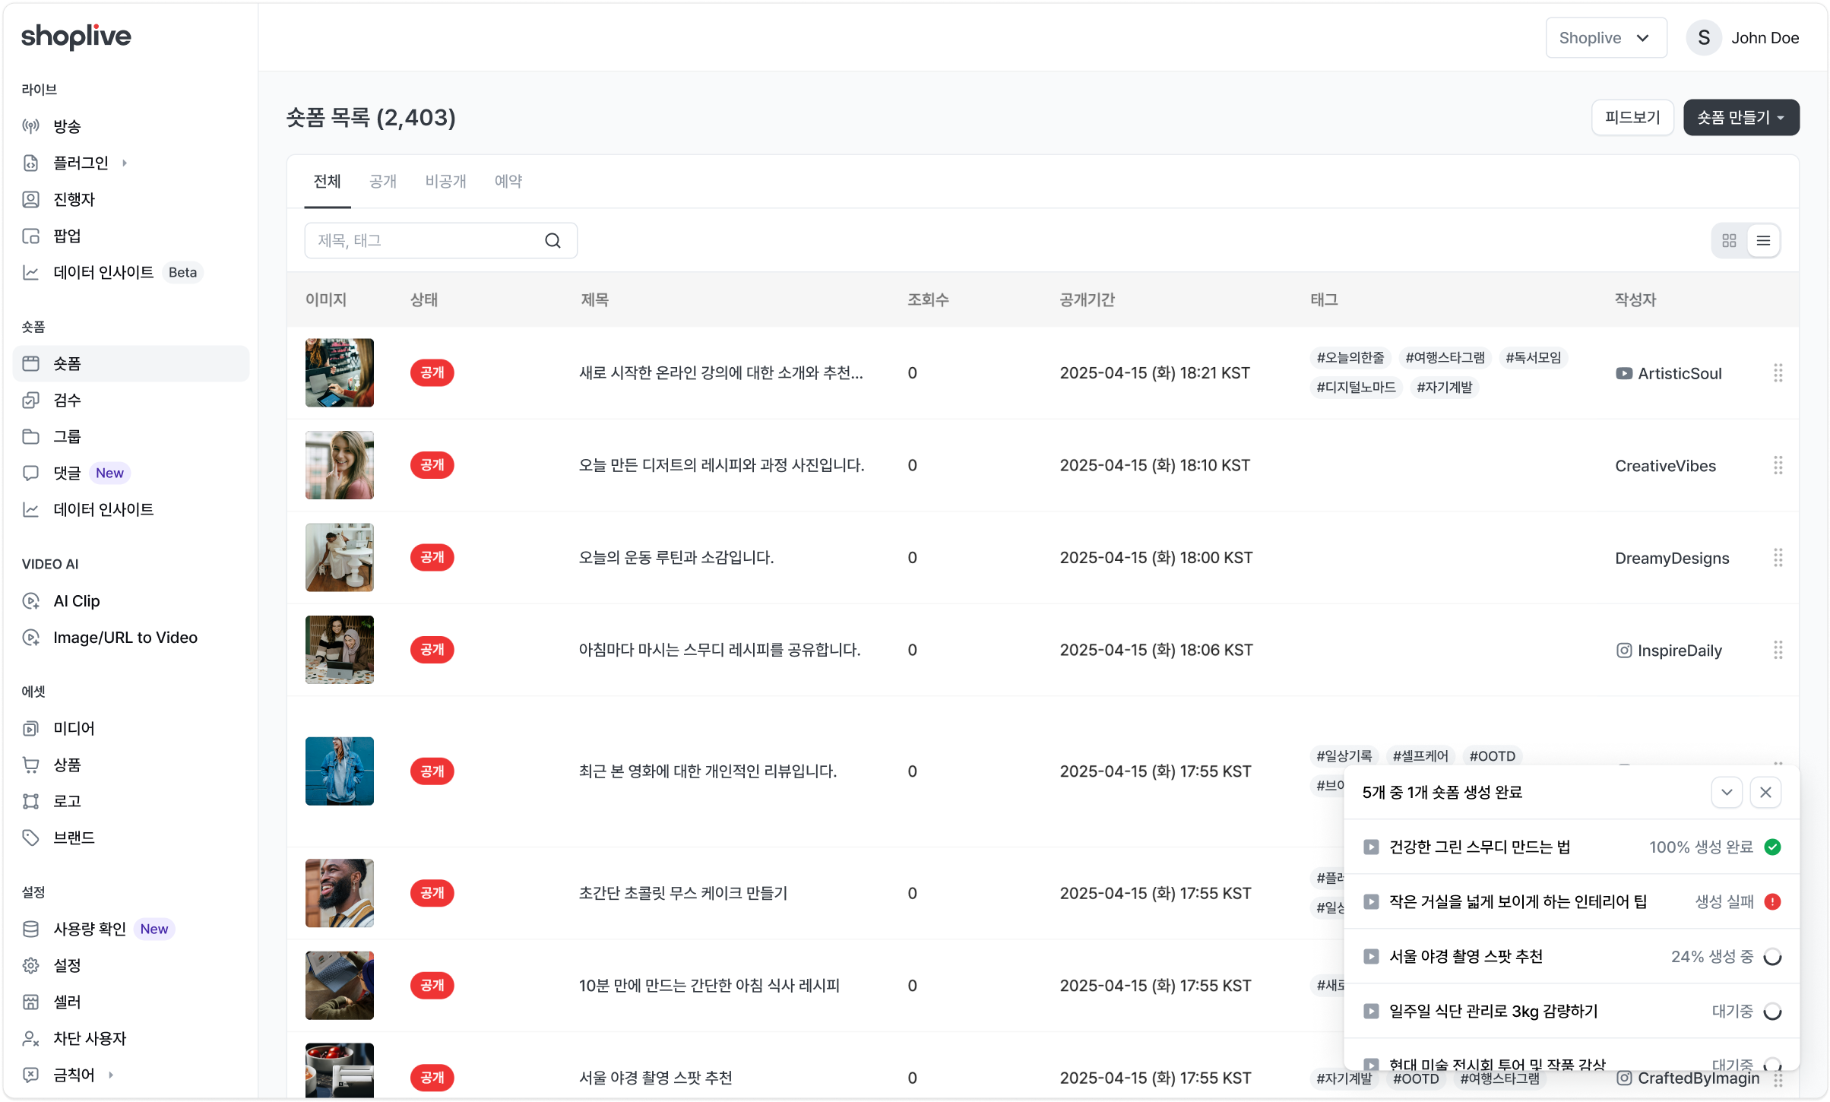
Task: Open row options for DreamyDesigns entry
Action: coord(1778,558)
